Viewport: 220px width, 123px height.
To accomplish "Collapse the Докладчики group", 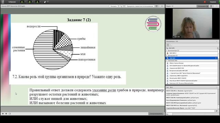I will (167, 56).
